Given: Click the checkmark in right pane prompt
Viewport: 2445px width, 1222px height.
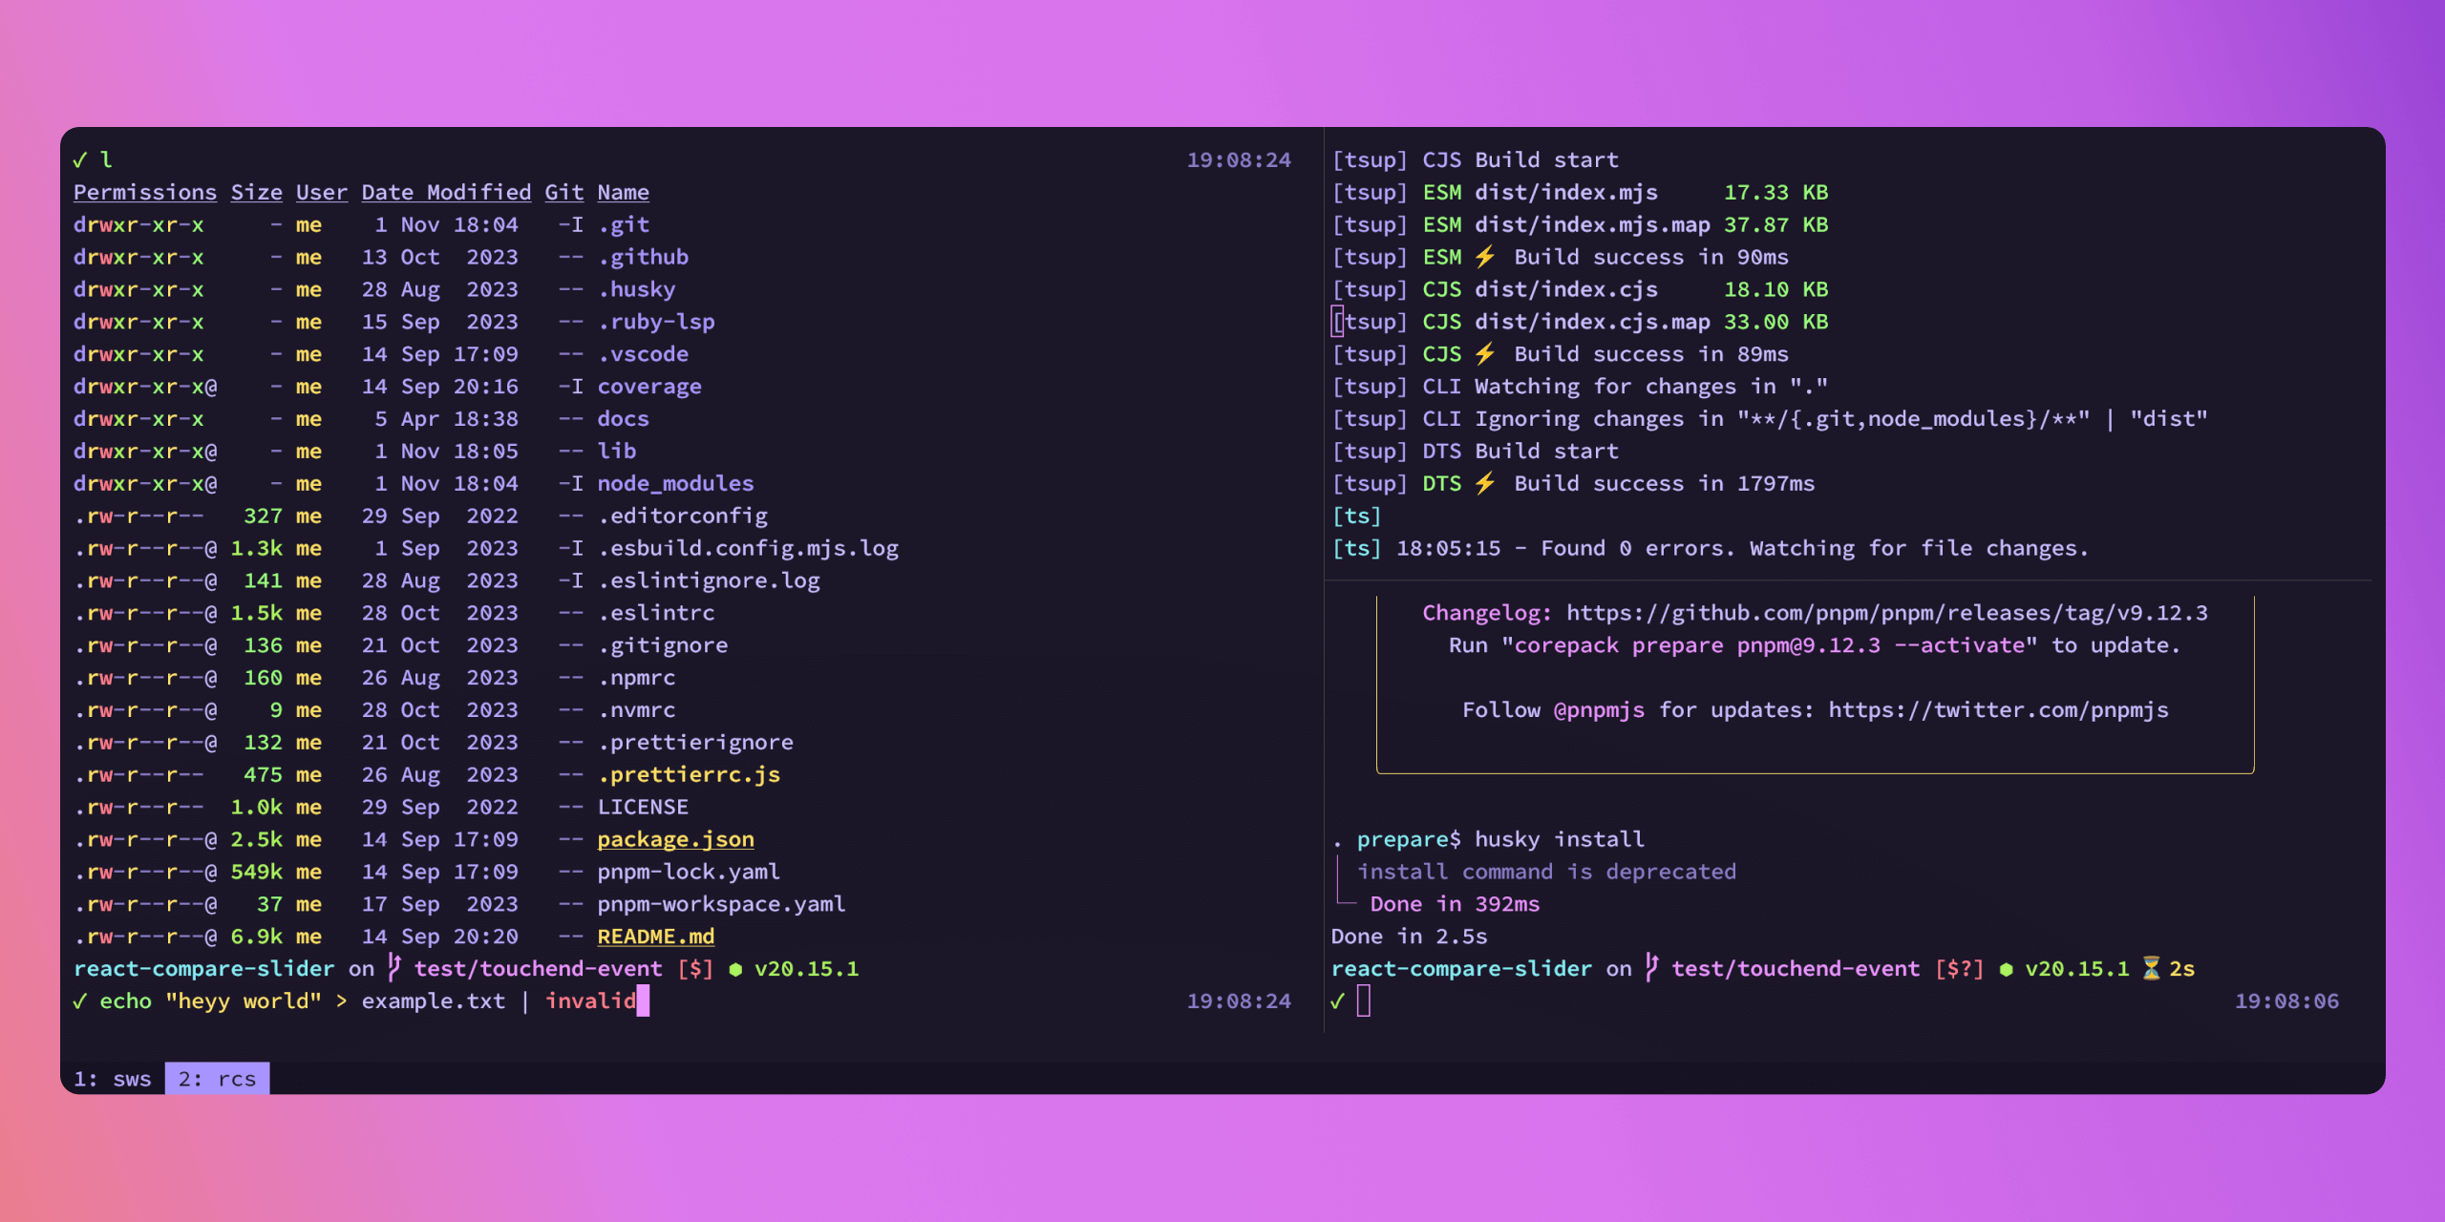Looking at the screenshot, I should coord(1337,1001).
